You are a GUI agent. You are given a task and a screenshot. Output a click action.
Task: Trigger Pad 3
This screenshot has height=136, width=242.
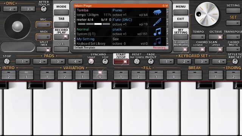[x=58, y=62]
